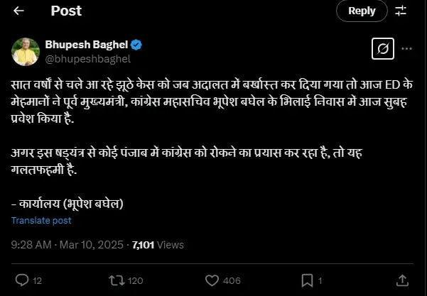
Task: Click the Reply button at top
Action: tap(362, 11)
